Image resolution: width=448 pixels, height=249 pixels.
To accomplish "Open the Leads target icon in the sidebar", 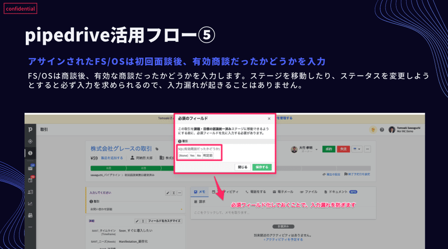I will coord(30,142).
